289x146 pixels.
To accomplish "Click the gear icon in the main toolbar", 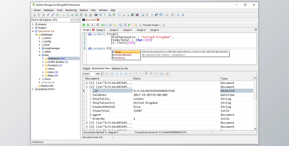I will click(x=167, y=15).
